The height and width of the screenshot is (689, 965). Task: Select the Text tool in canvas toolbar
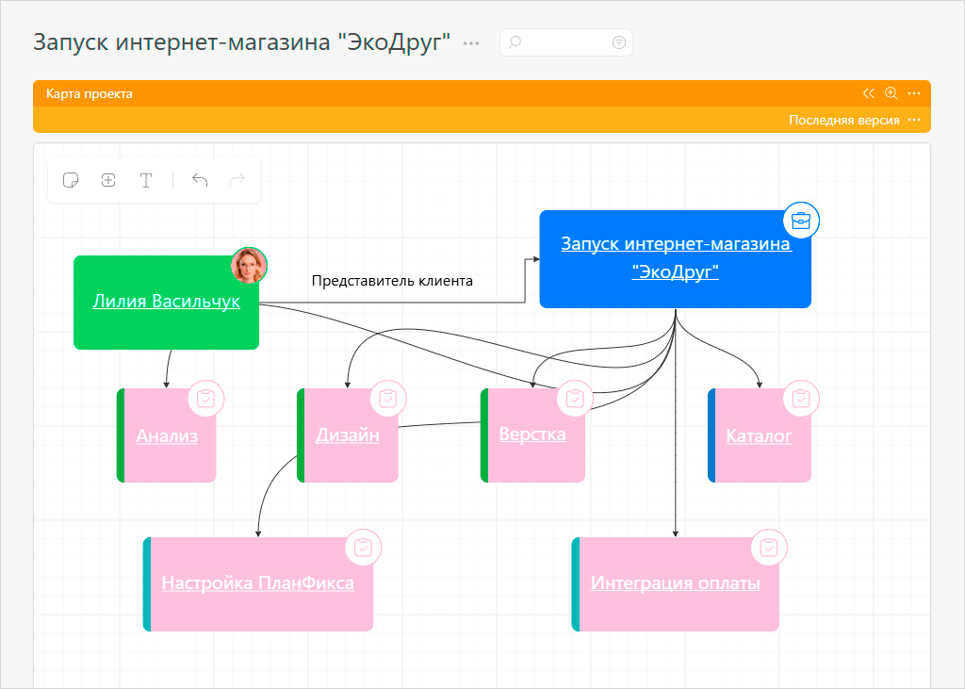click(146, 180)
